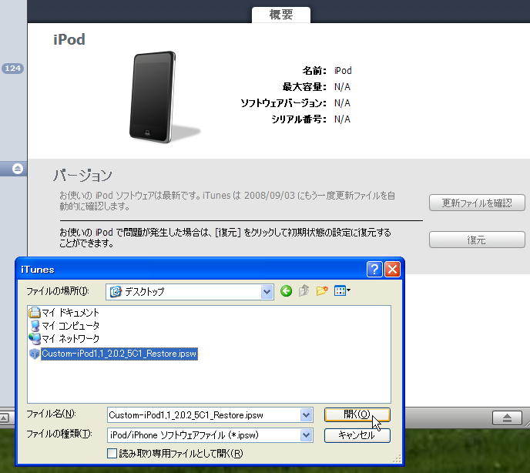Image resolution: width=530 pixels, height=473 pixels.
Task: Expand the ファイルの場所 dropdown
Action: coord(267,292)
